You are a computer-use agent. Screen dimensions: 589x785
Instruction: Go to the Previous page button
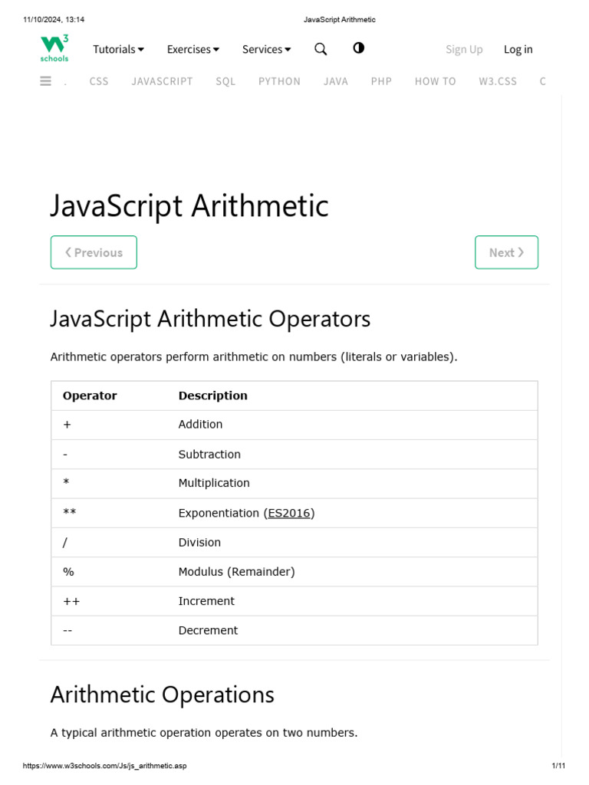(x=94, y=252)
